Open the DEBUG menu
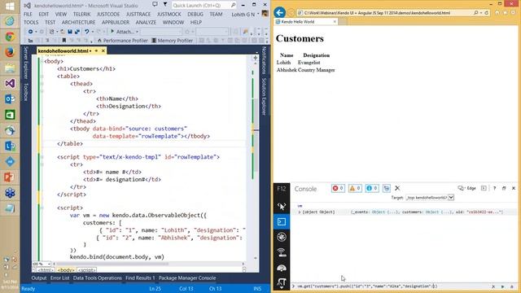The width and height of the screenshot is (521, 293). coord(195,15)
